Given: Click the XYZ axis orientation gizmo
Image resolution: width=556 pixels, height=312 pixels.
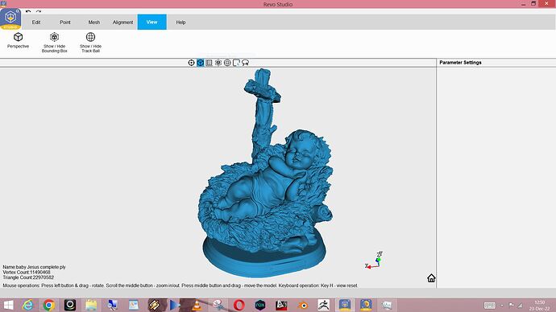Looking at the screenshot, I should (374, 261).
